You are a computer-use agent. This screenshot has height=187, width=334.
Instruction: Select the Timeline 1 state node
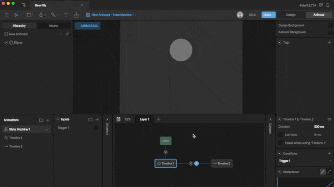165,163
